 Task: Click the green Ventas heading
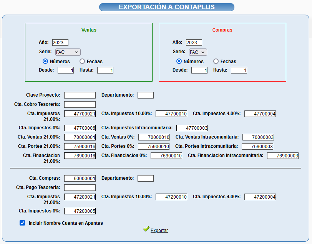[89, 30]
